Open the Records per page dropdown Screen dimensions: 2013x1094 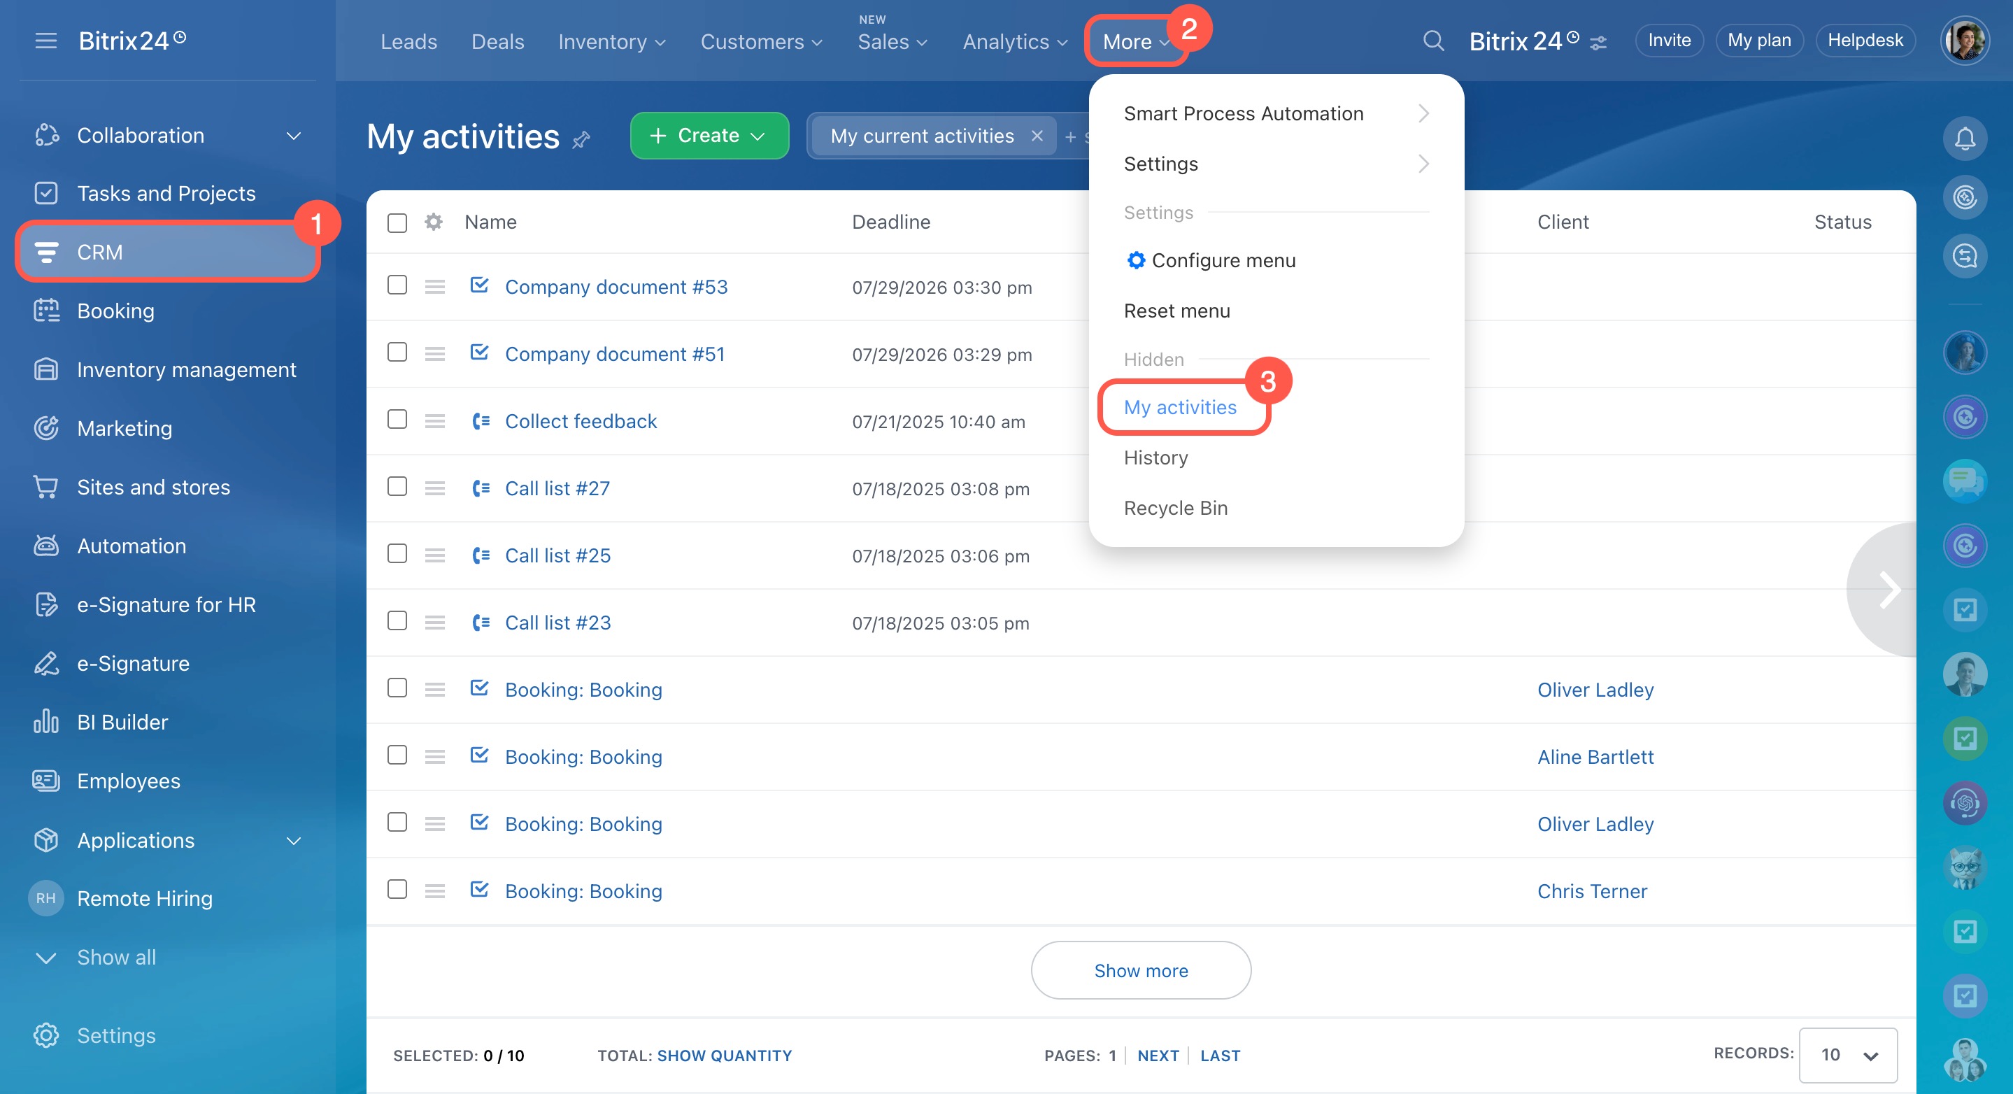1847,1055
